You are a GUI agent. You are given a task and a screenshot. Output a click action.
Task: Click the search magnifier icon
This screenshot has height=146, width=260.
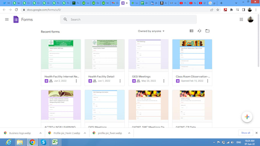pos(65,19)
